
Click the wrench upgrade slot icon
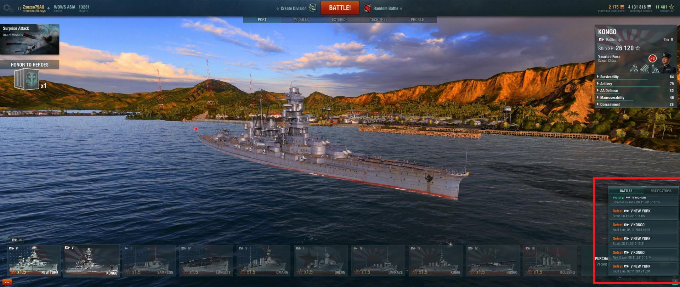coord(634,68)
